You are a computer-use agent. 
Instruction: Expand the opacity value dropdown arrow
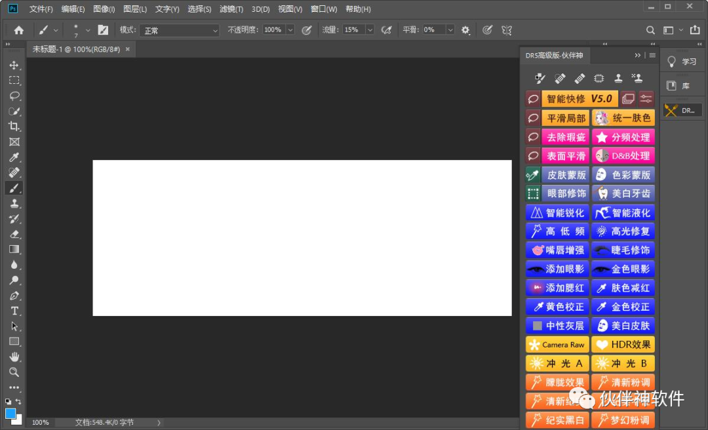290,30
